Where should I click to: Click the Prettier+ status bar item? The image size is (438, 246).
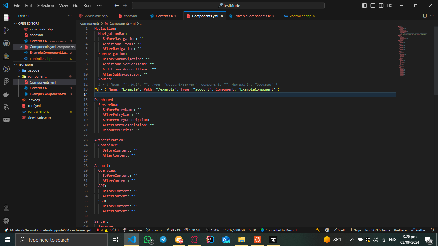[x=400, y=230]
